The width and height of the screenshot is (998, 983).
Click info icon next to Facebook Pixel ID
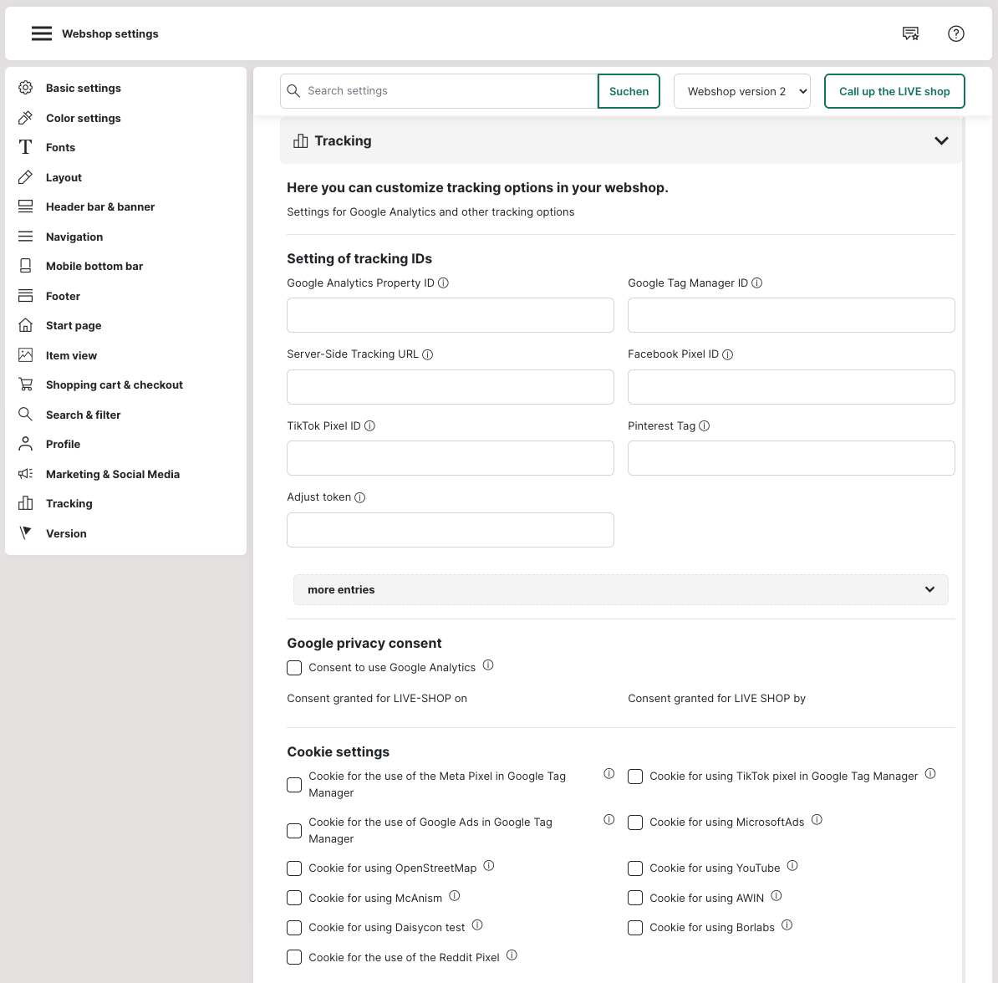(x=728, y=354)
